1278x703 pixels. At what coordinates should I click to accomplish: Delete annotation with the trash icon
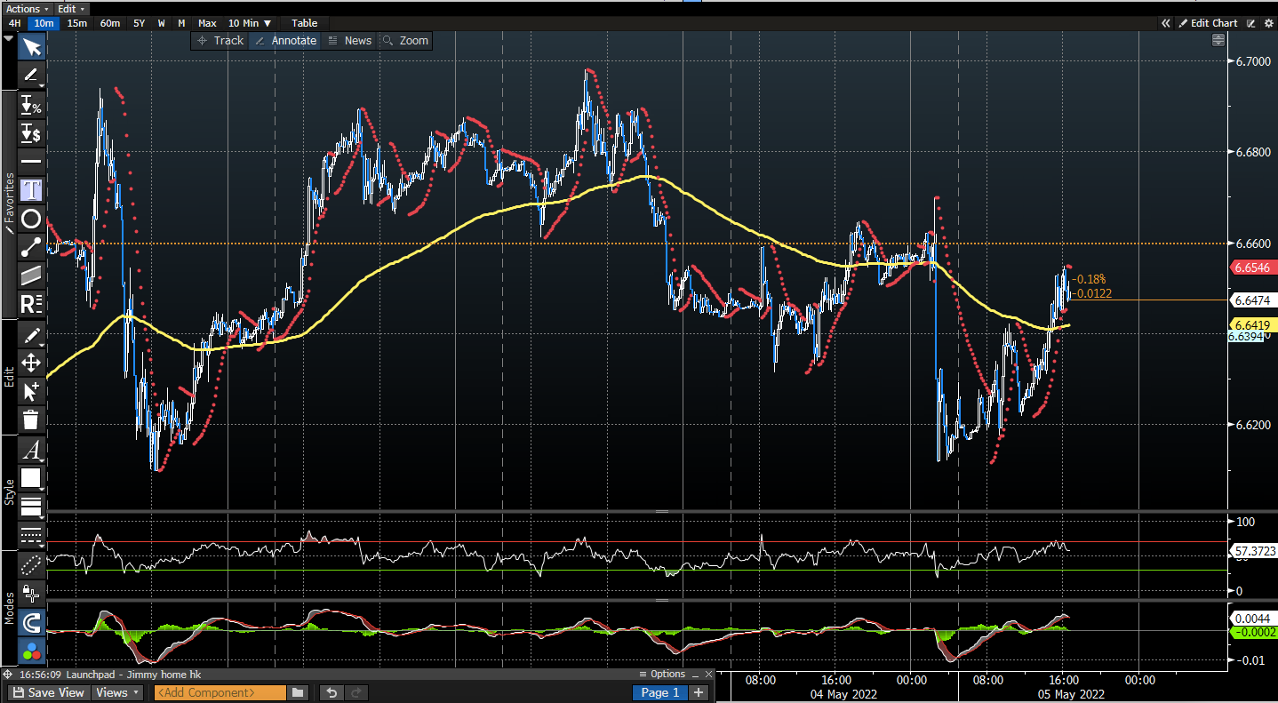[31, 419]
